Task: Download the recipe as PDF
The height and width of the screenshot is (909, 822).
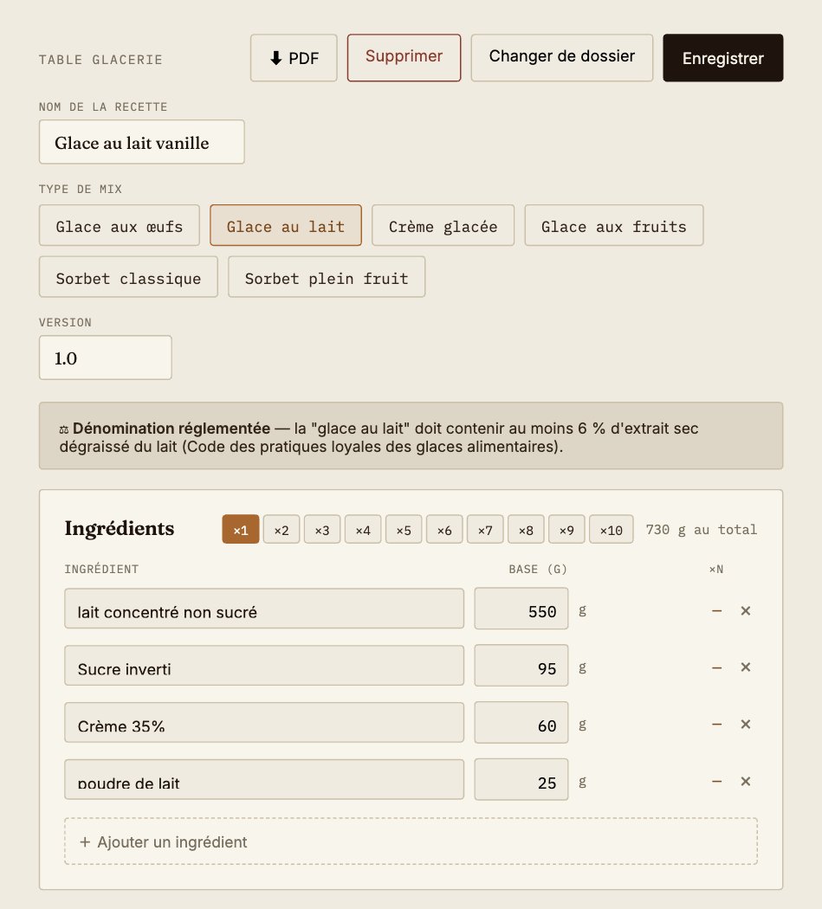Action: pos(294,58)
